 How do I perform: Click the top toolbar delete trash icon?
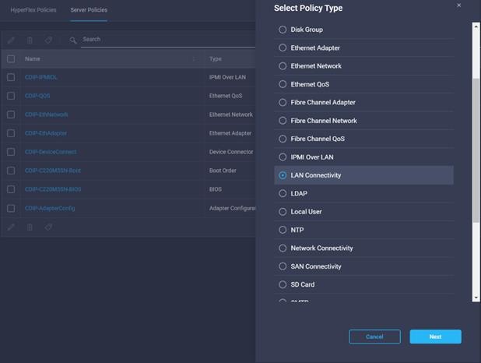30,40
